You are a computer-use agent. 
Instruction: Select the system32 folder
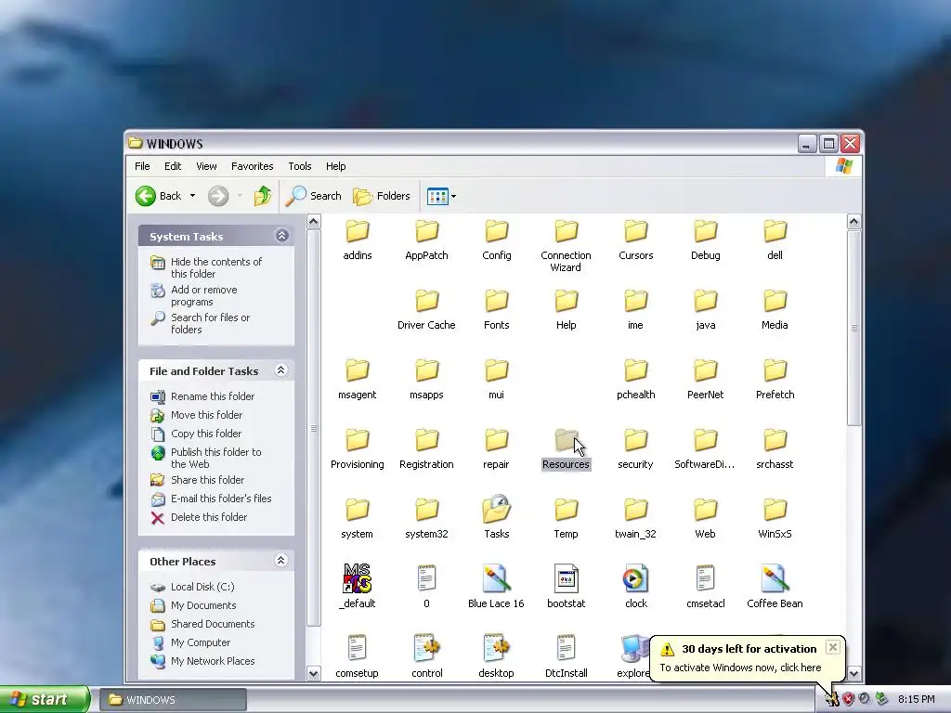click(x=426, y=518)
